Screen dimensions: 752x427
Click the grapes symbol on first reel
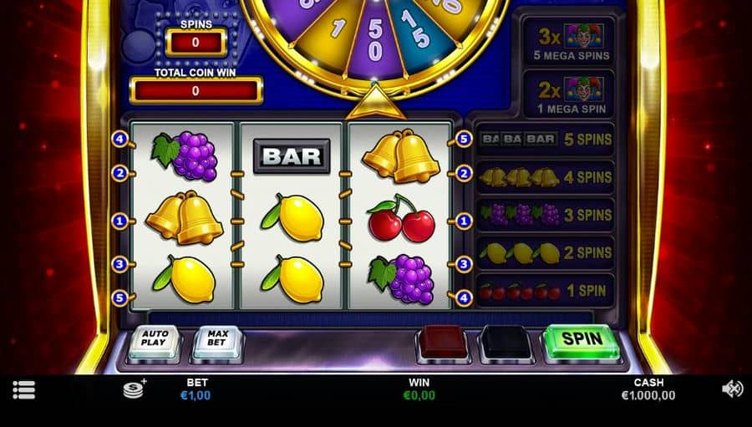(x=185, y=156)
